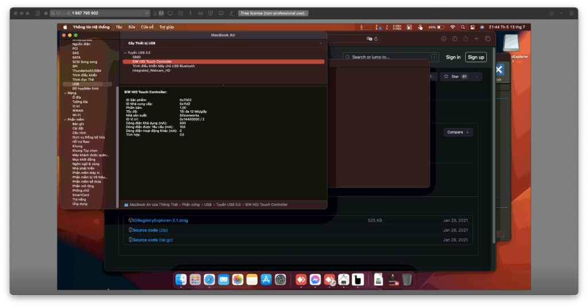Viewport: 588px width, 307px height.
Task: Open the Photos app in Dock
Action: pyautogui.click(x=238, y=279)
